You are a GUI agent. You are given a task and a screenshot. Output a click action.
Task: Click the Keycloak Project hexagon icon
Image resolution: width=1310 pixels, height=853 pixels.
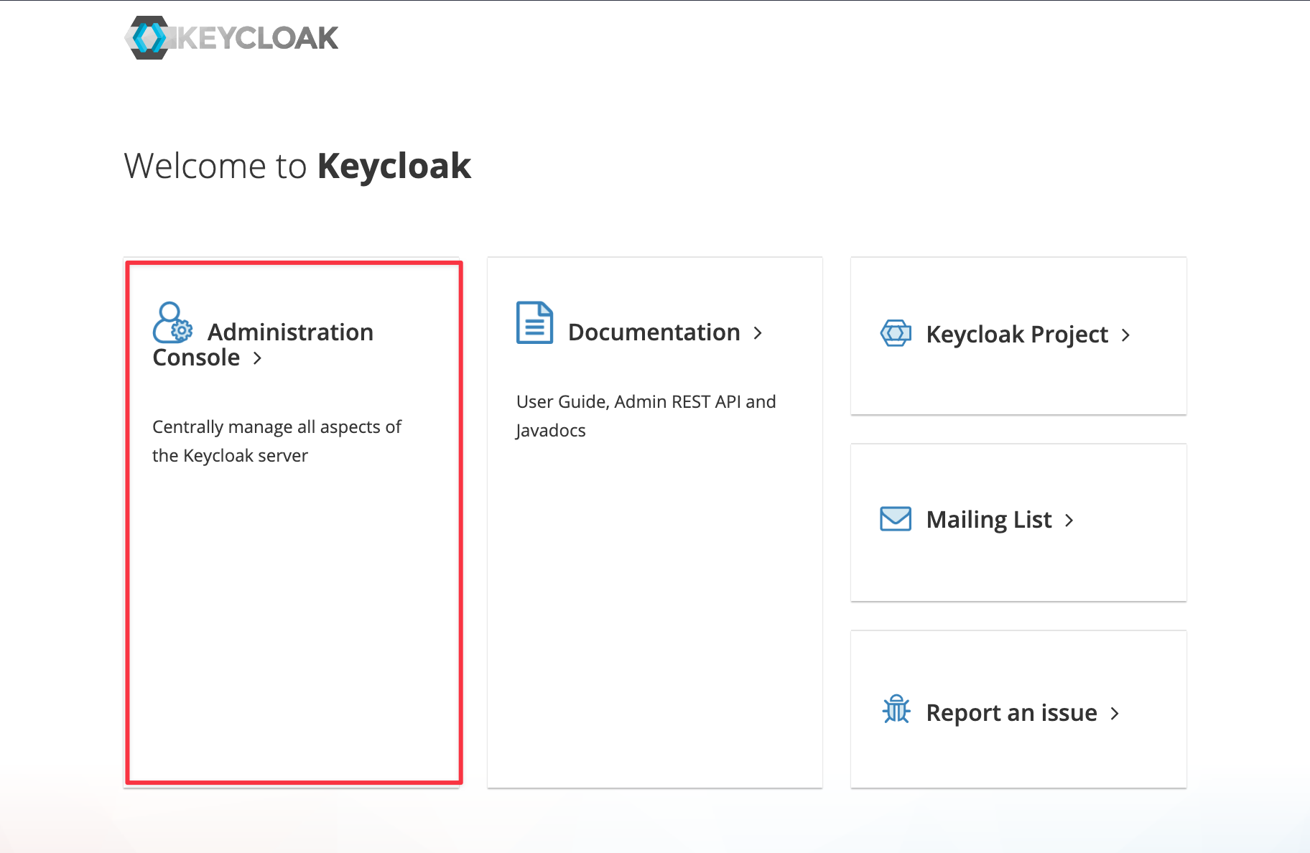pyautogui.click(x=895, y=332)
